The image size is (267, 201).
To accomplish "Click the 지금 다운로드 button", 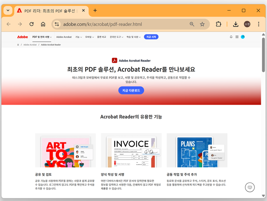I will pyautogui.click(x=131, y=91).
